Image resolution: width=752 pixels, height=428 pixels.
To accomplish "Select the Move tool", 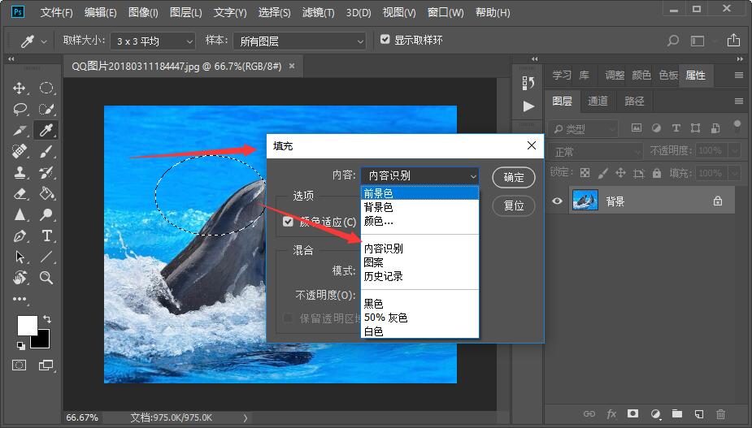I will click(x=20, y=89).
